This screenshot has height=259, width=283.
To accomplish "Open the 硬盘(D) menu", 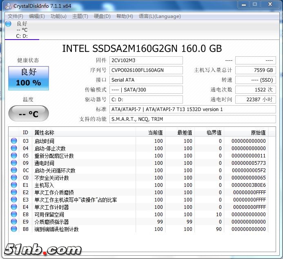I will click(x=102, y=16).
